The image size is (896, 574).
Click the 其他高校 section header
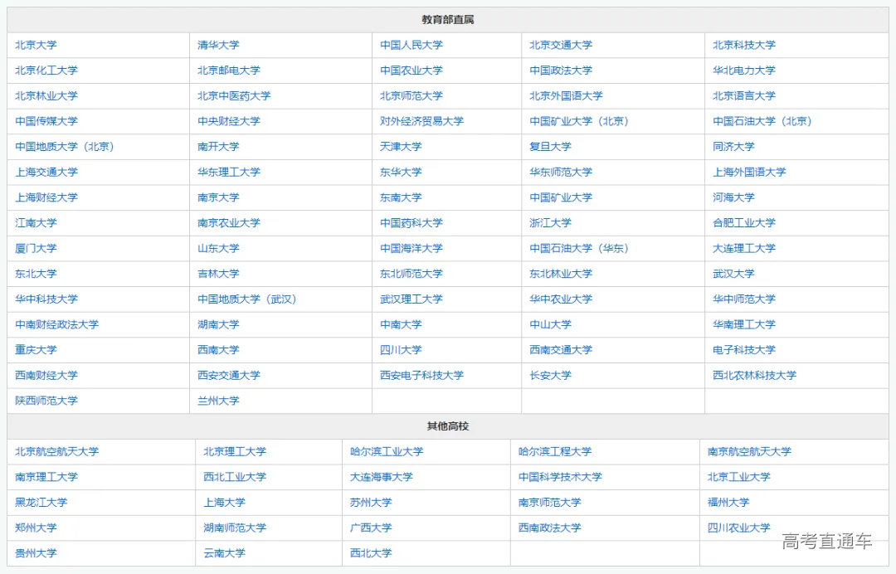pos(446,426)
